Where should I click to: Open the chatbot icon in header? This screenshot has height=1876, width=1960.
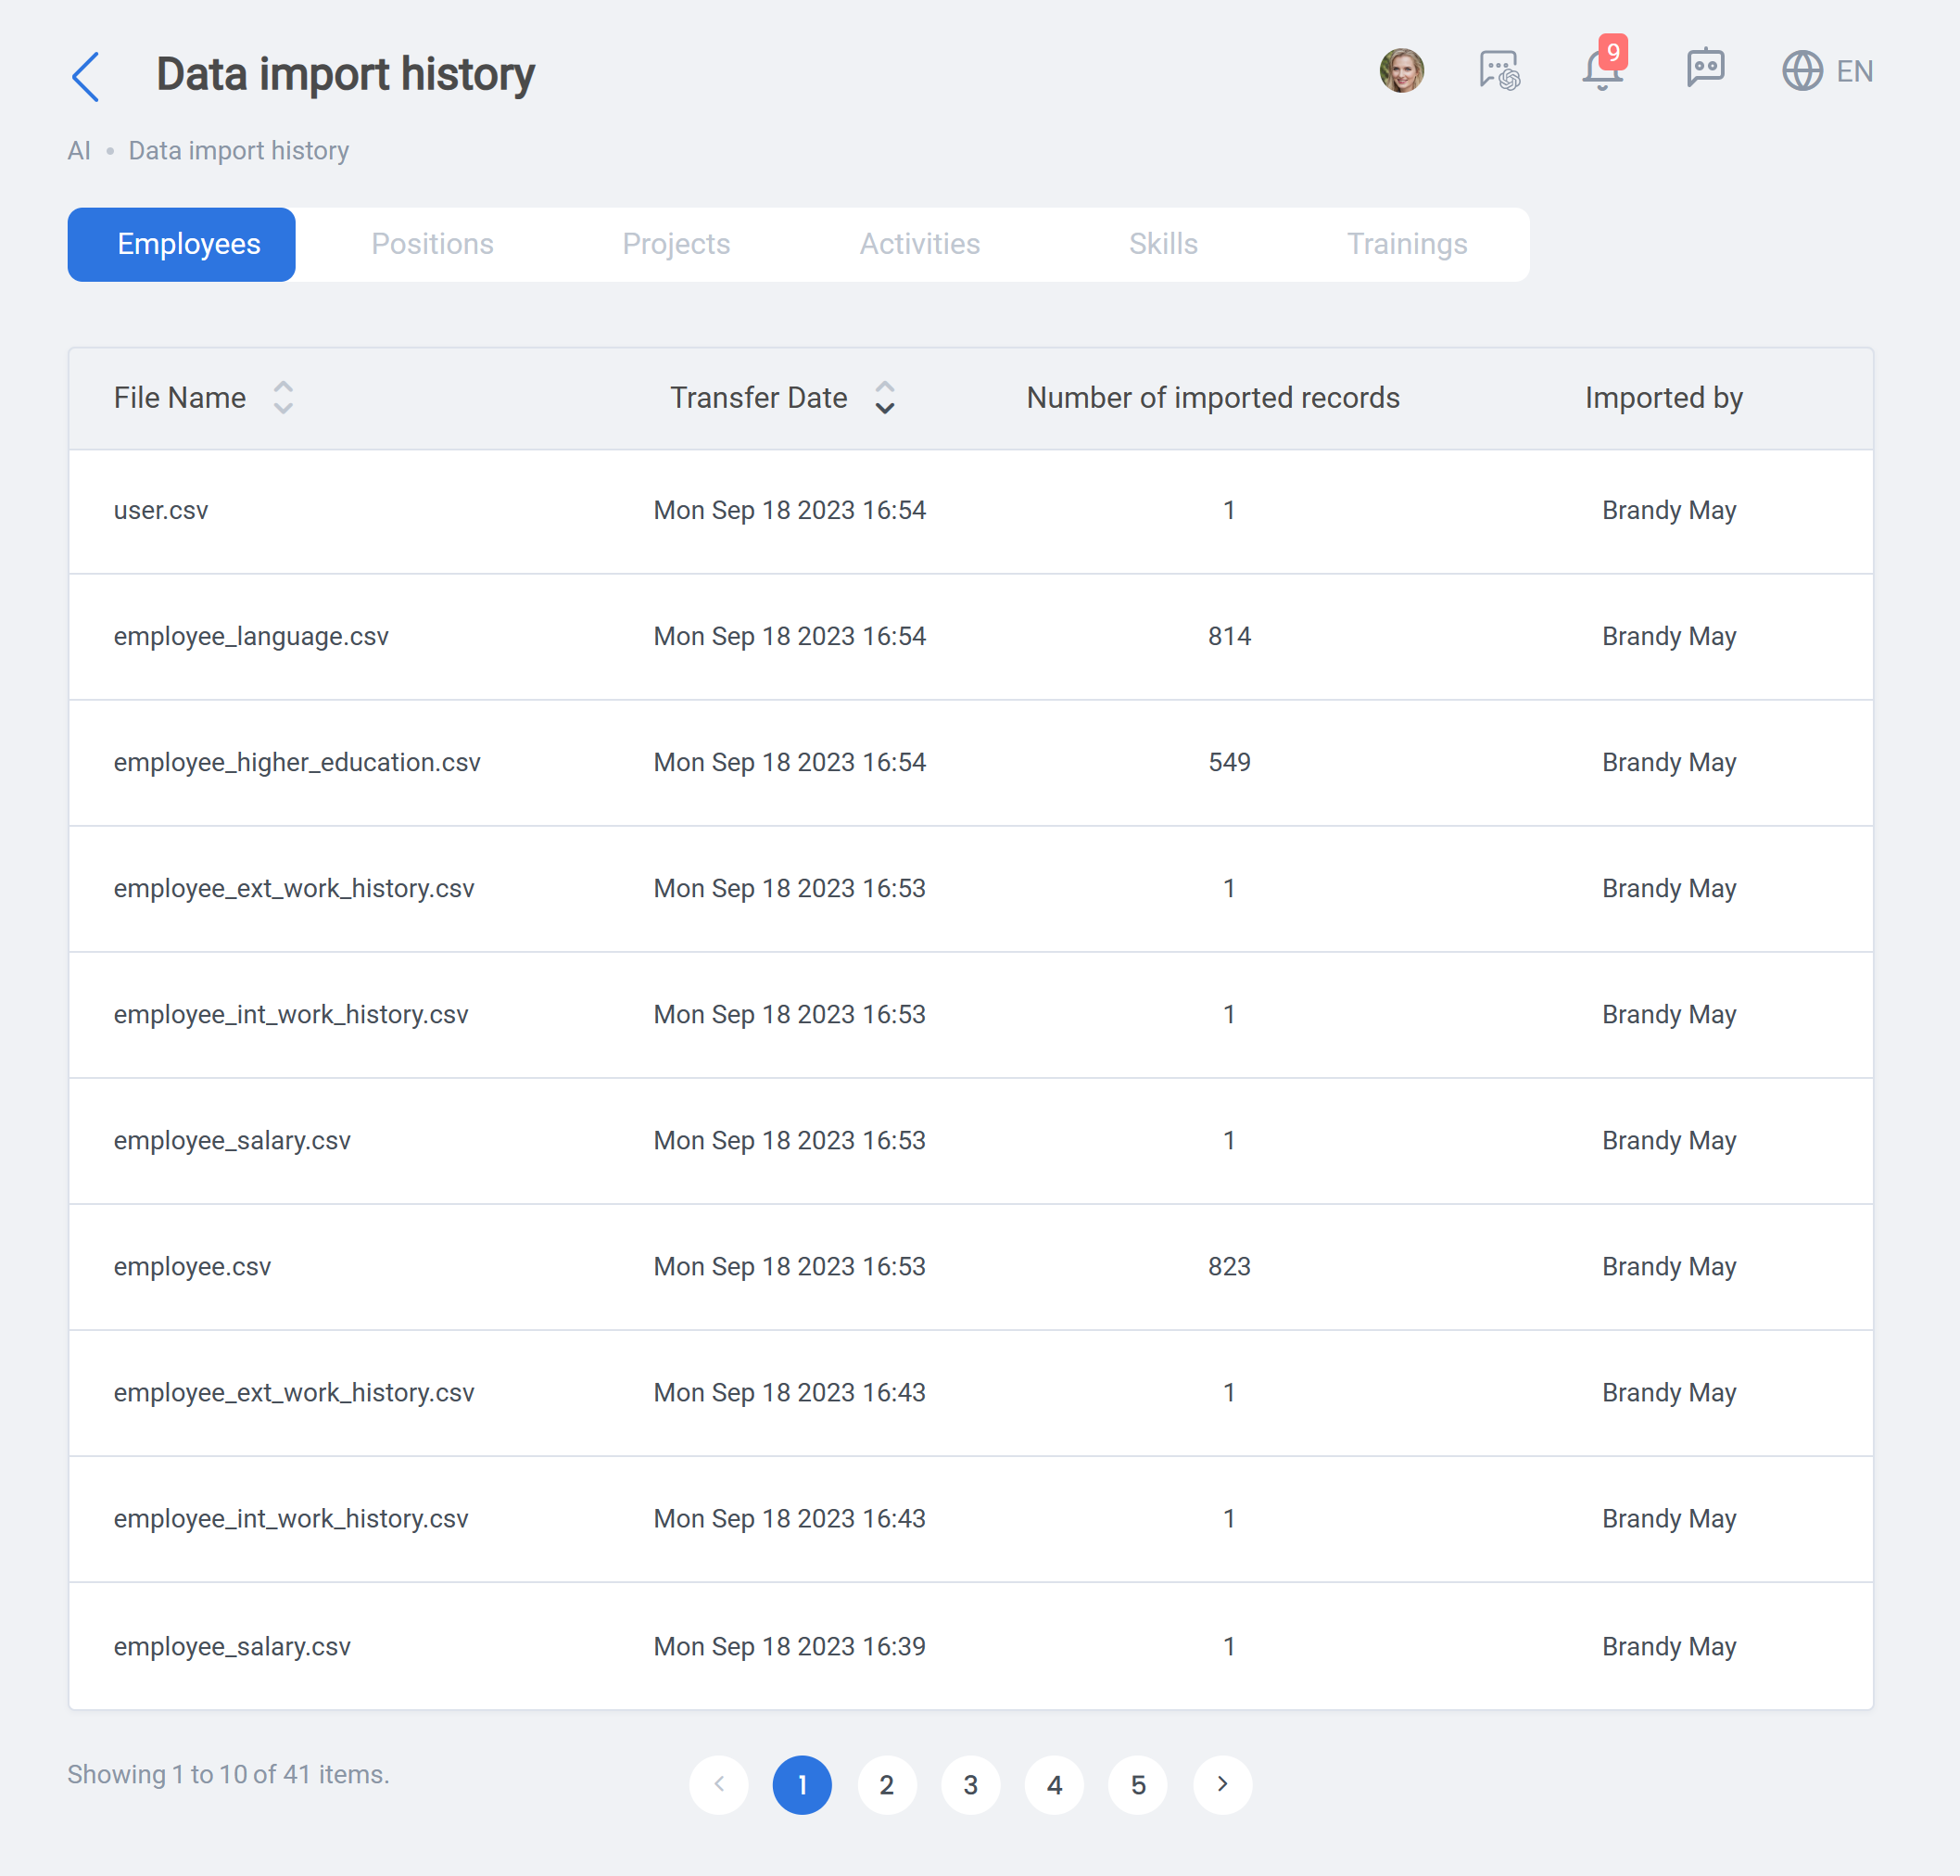(1705, 69)
